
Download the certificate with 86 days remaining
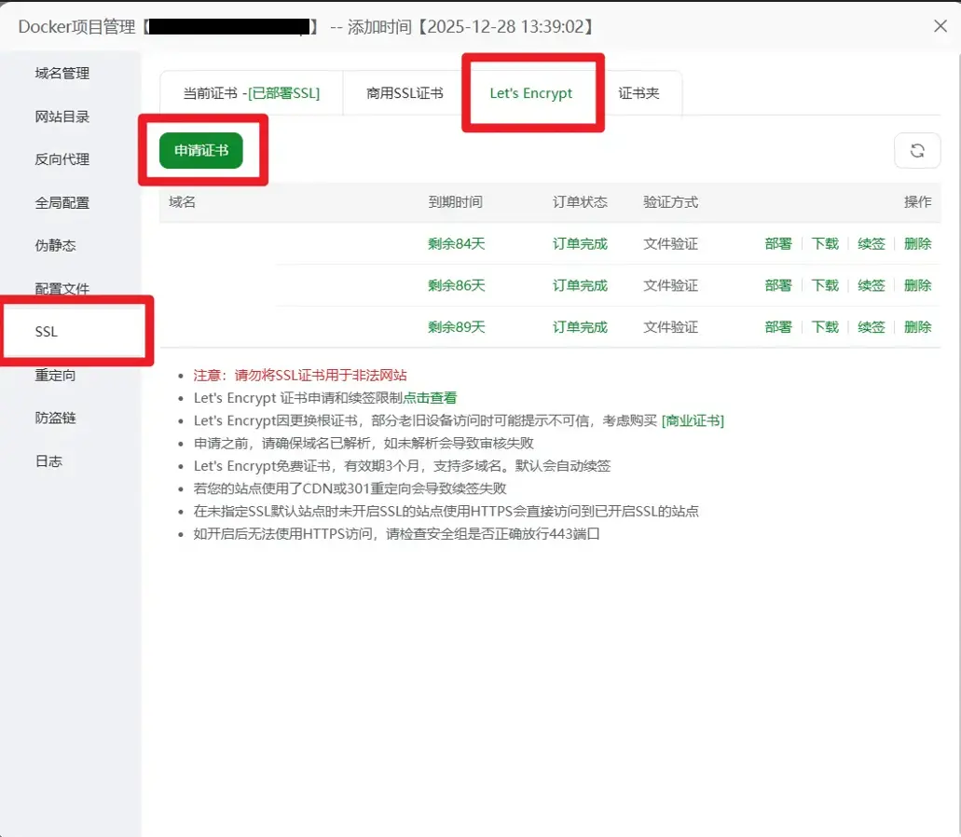824,285
